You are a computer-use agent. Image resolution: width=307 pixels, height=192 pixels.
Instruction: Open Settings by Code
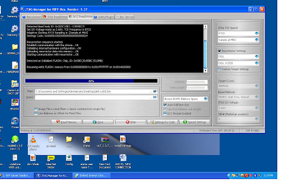coord(163,122)
